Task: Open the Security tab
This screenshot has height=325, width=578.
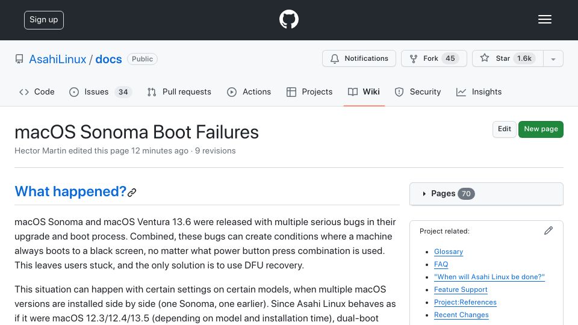Action: pyautogui.click(x=418, y=91)
